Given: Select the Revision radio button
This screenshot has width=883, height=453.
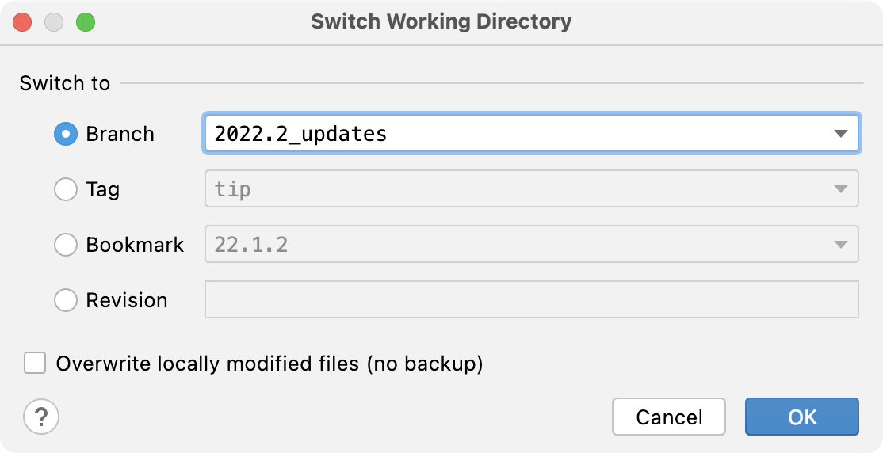Looking at the screenshot, I should point(65,300).
